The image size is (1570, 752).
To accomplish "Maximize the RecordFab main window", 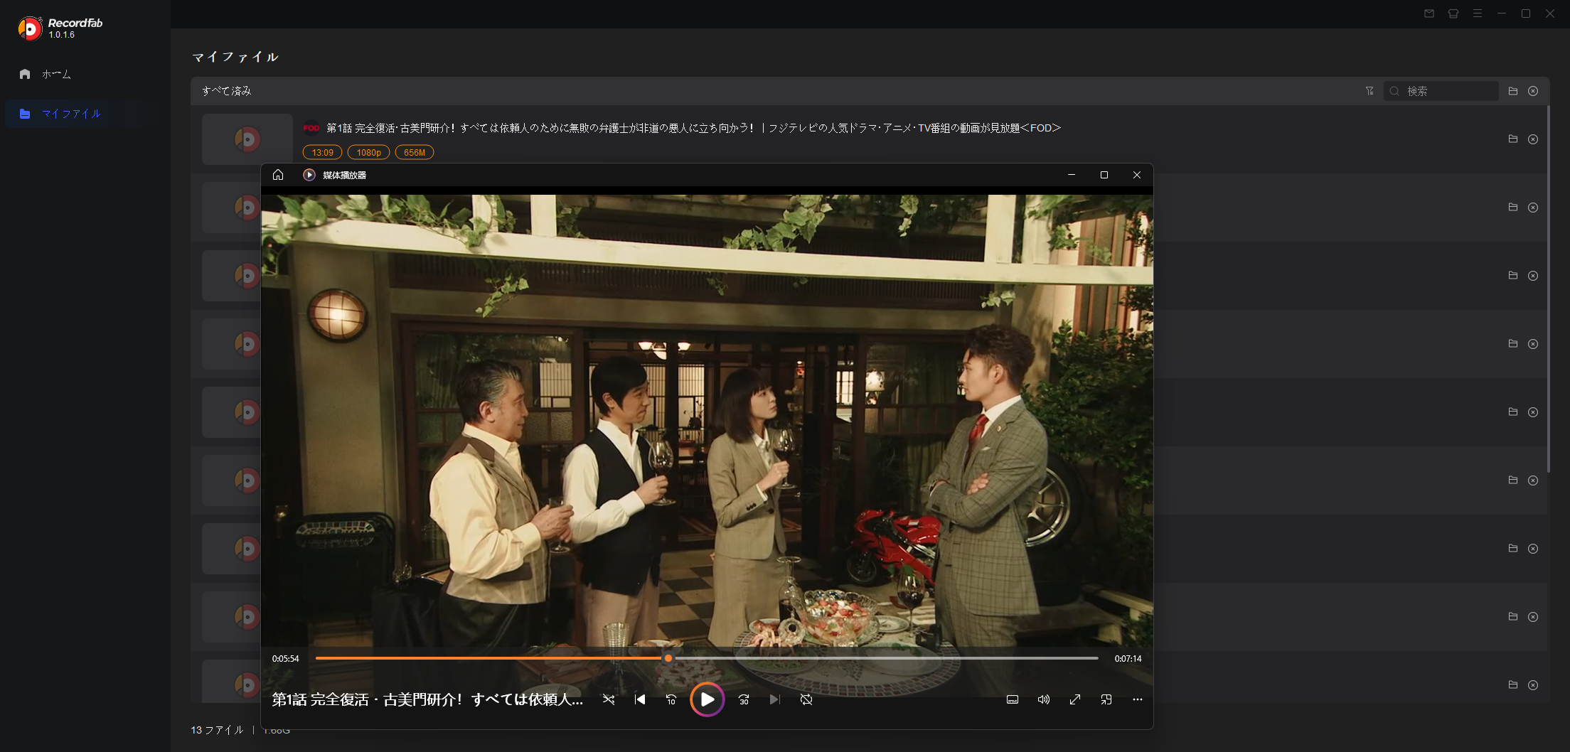I will pos(1526,14).
